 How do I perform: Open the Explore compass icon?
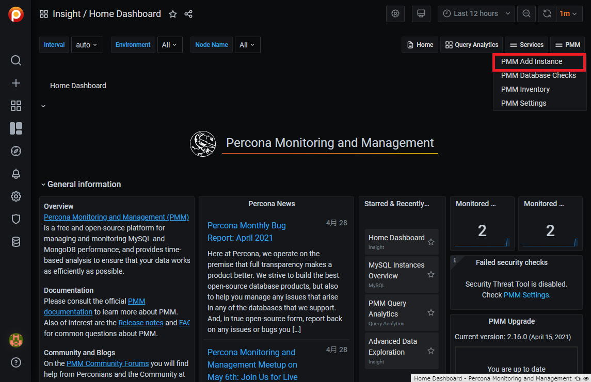coord(16,151)
